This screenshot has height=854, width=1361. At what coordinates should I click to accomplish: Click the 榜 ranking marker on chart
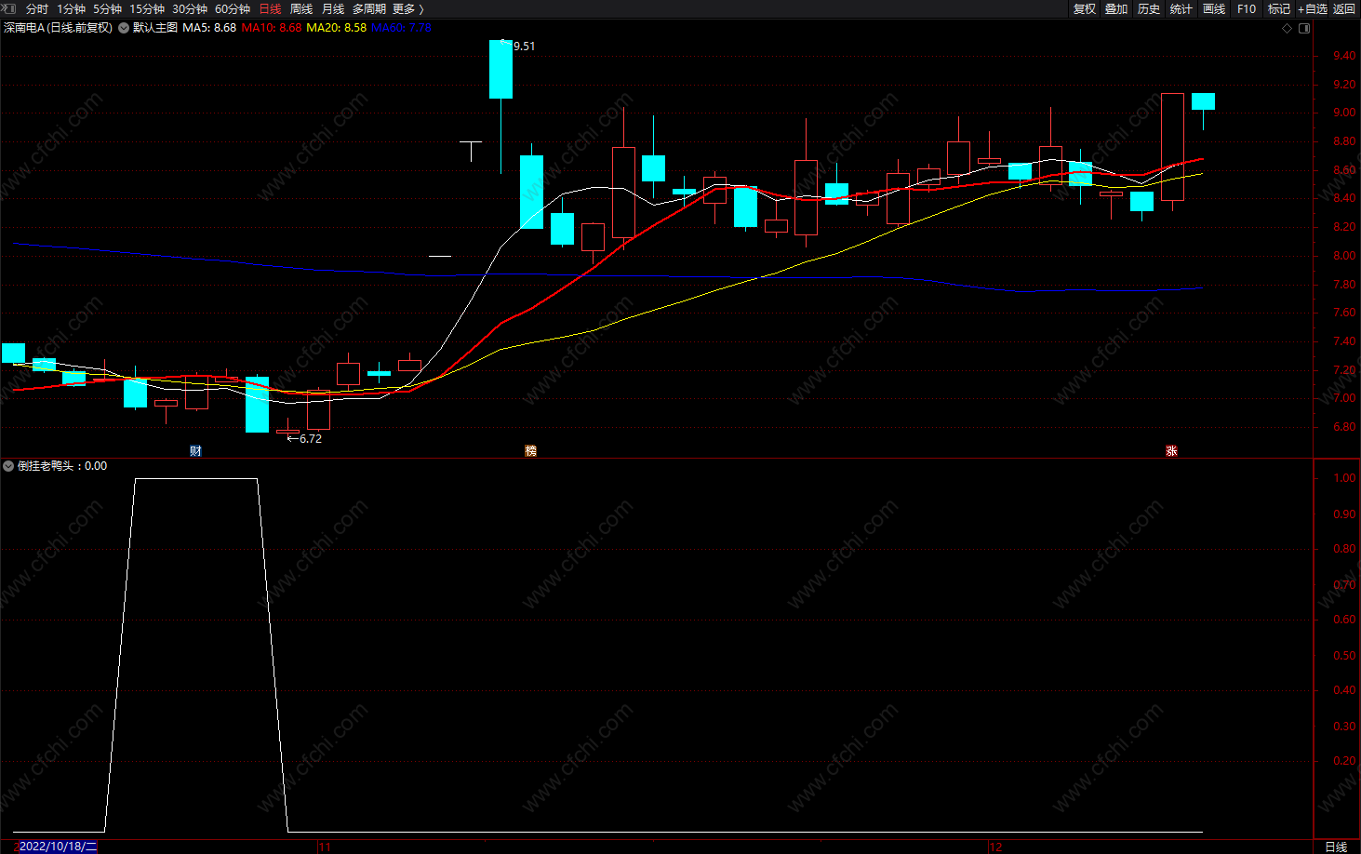click(531, 451)
